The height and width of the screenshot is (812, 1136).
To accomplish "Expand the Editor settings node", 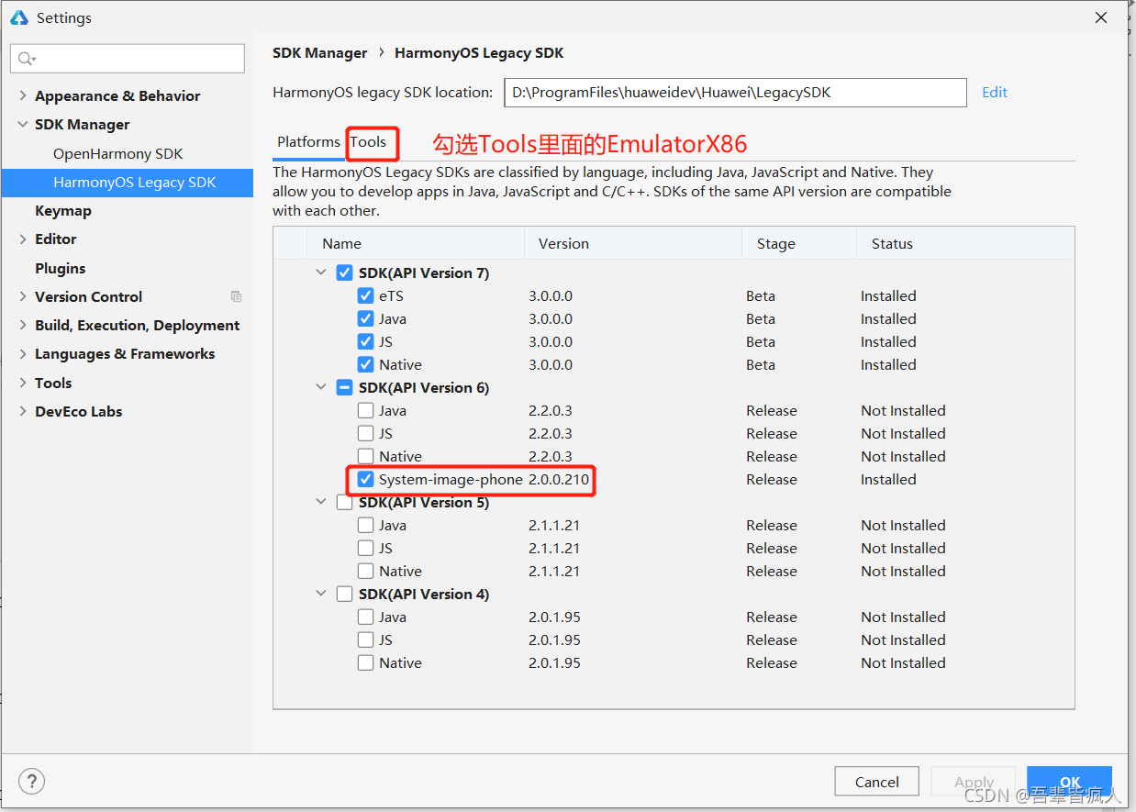I will click(23, 239).
